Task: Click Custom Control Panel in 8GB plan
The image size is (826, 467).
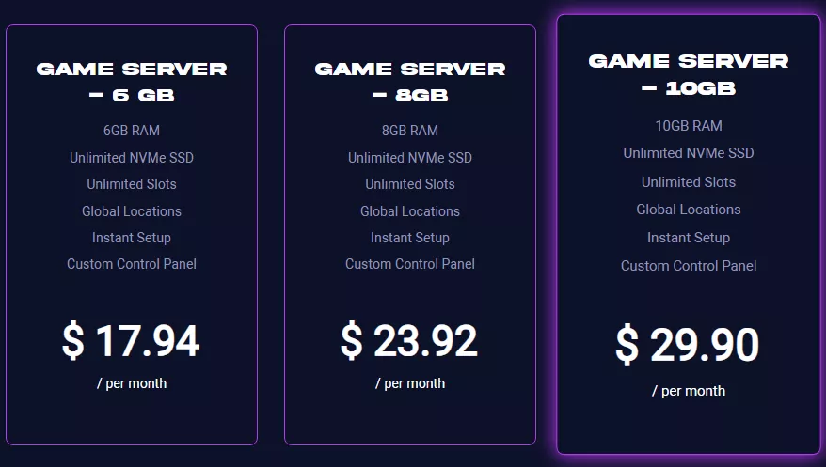Action: click(x=410, y=264)
